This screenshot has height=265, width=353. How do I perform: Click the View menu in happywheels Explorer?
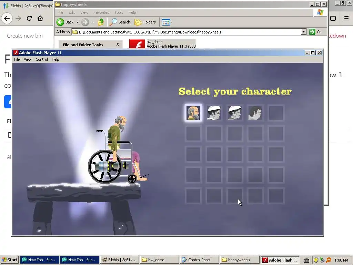[84, 12]
